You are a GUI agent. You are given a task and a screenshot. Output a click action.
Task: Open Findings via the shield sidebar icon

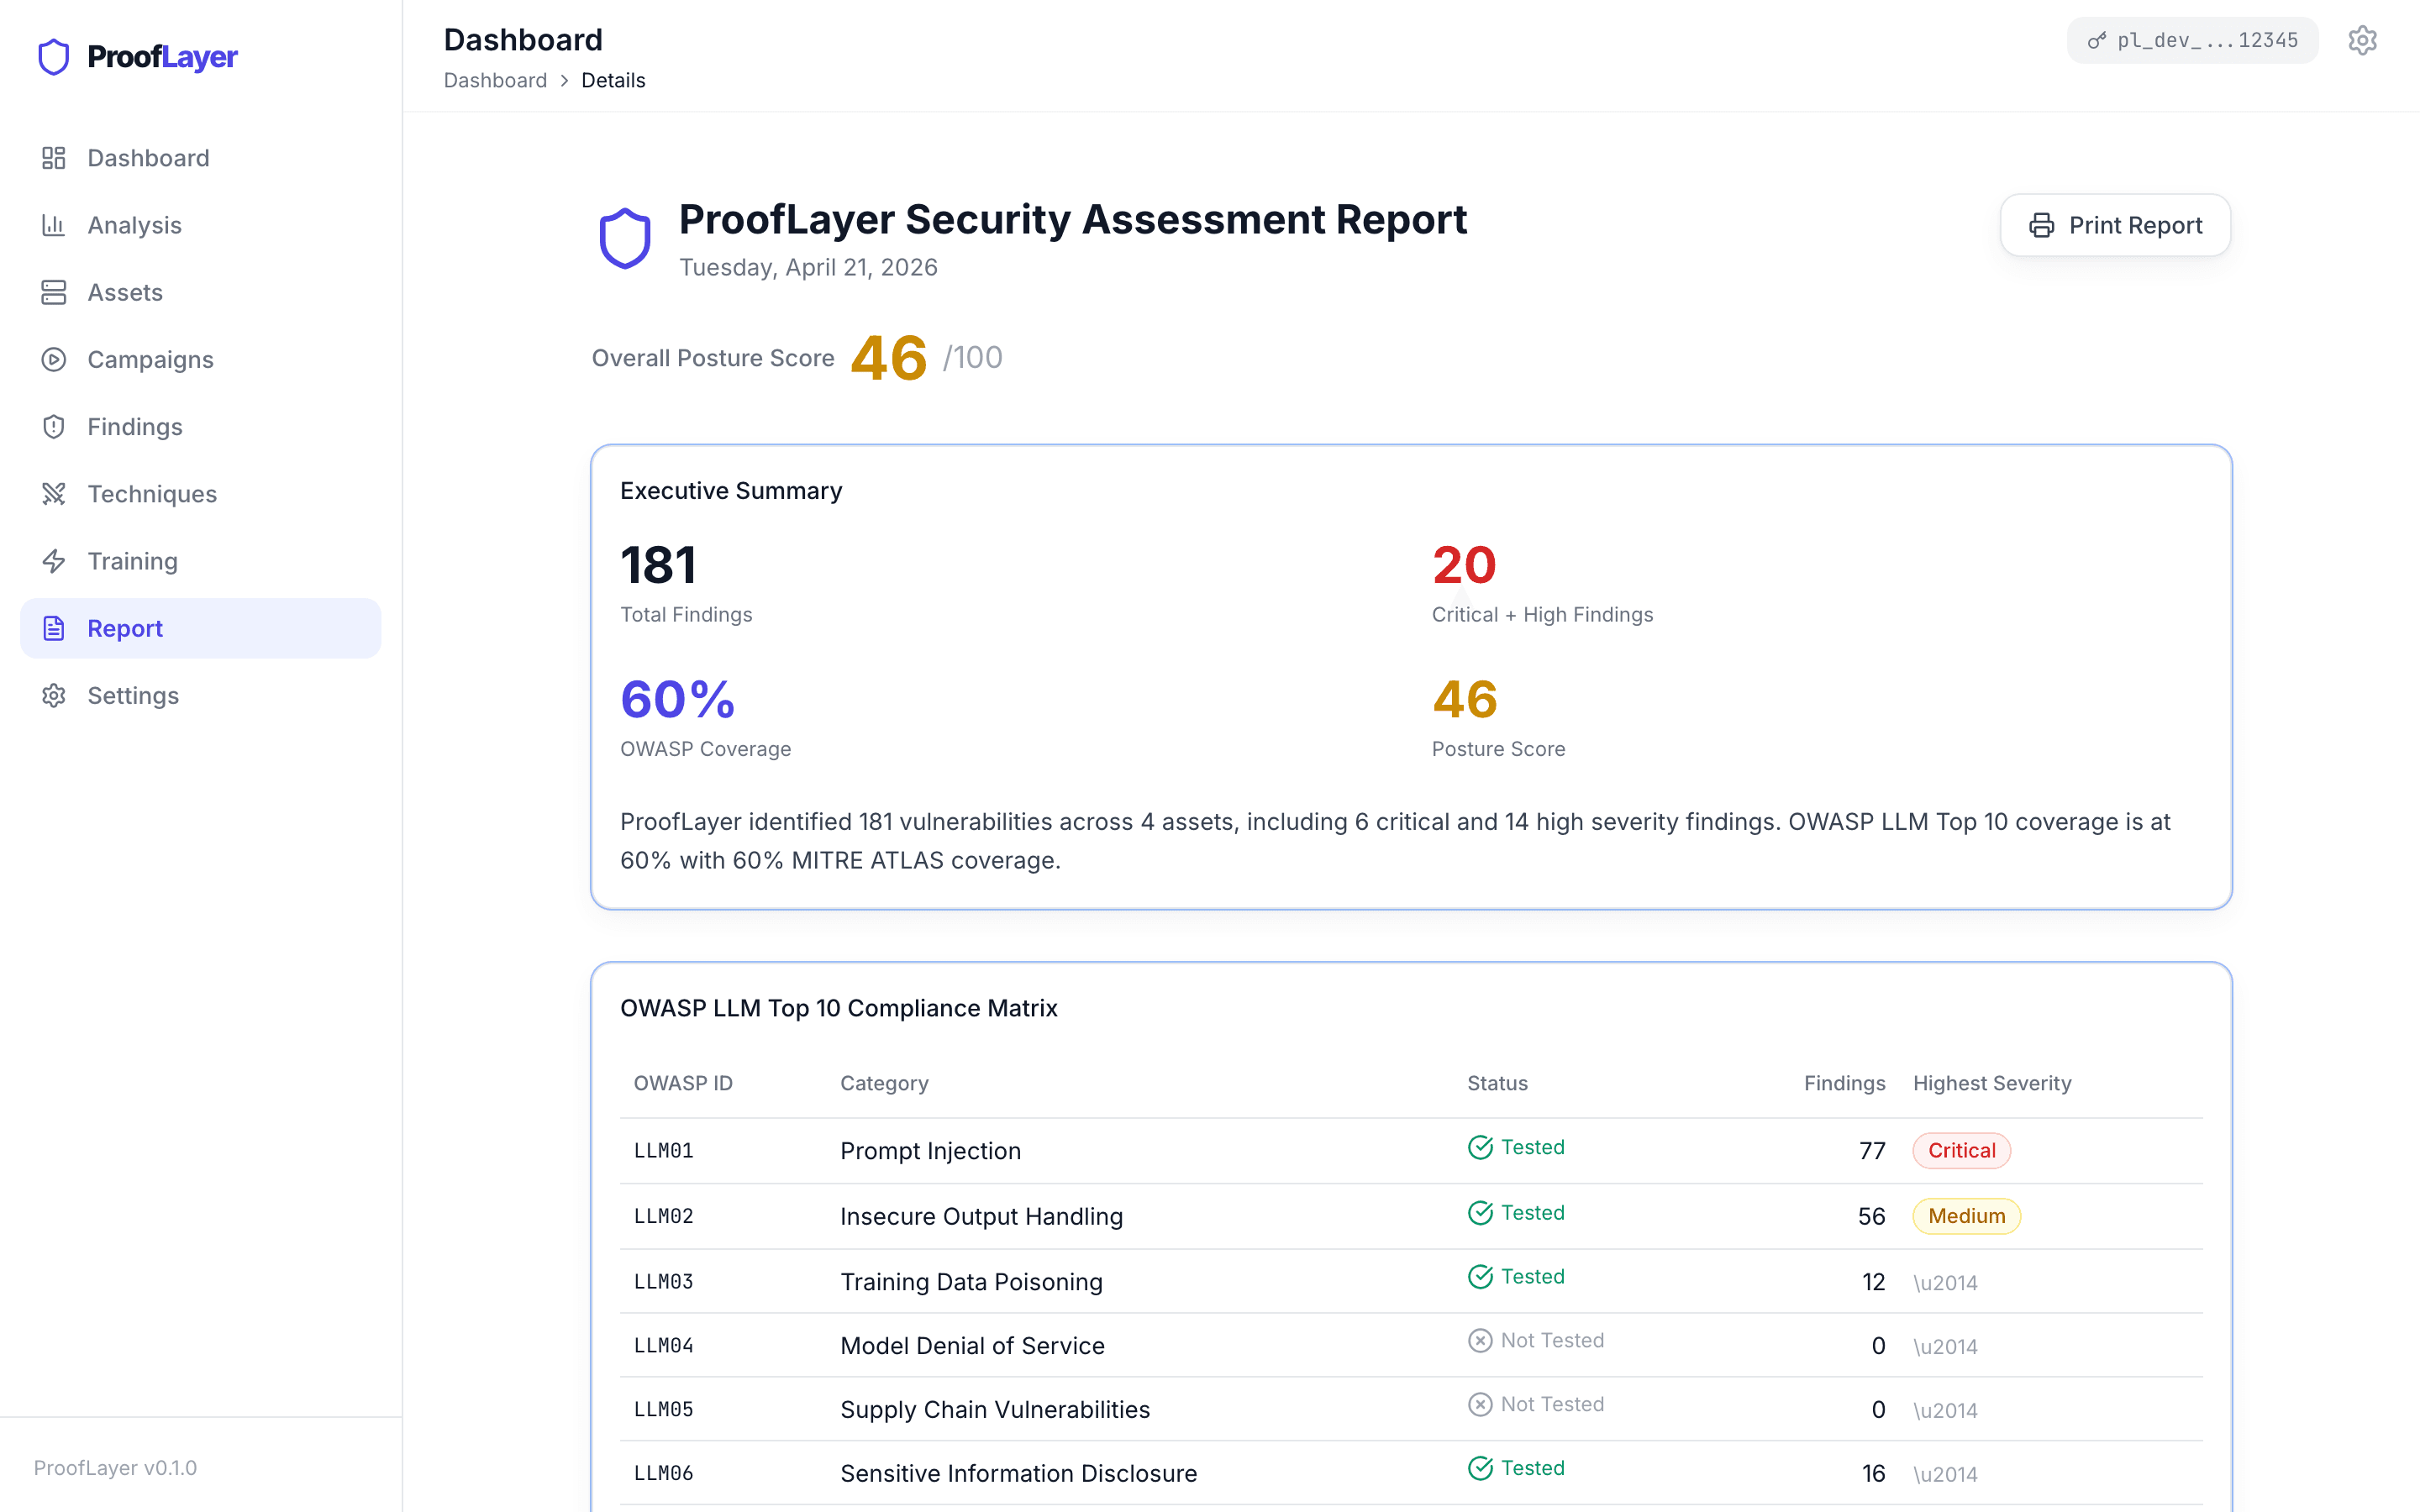(x=53, y=426)
